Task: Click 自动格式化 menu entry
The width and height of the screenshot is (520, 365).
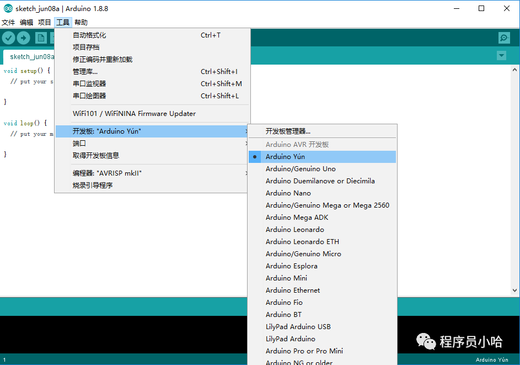Action: 89,35
